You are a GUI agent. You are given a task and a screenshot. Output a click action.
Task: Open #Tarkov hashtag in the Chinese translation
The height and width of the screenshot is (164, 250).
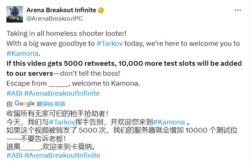click(60, 122)
